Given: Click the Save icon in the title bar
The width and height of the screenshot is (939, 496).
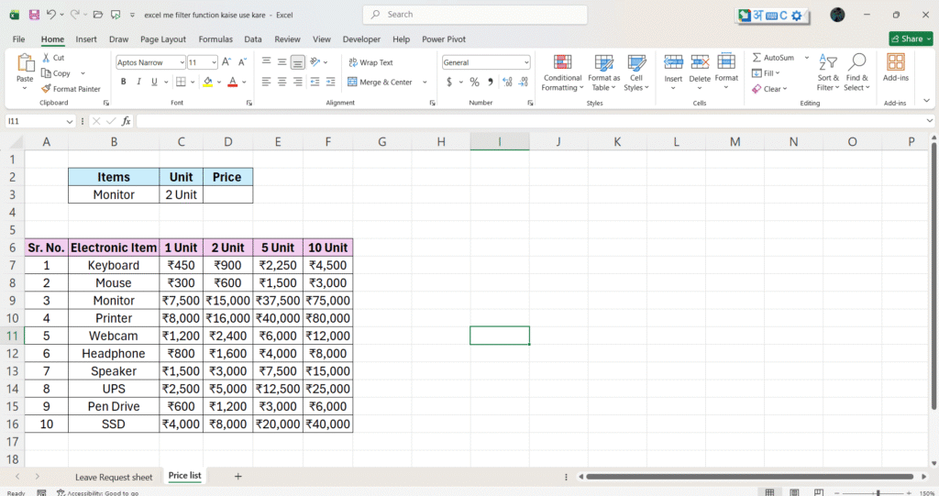Looking at the screenshot, I should pyautogui.click(x=34, y=15).
